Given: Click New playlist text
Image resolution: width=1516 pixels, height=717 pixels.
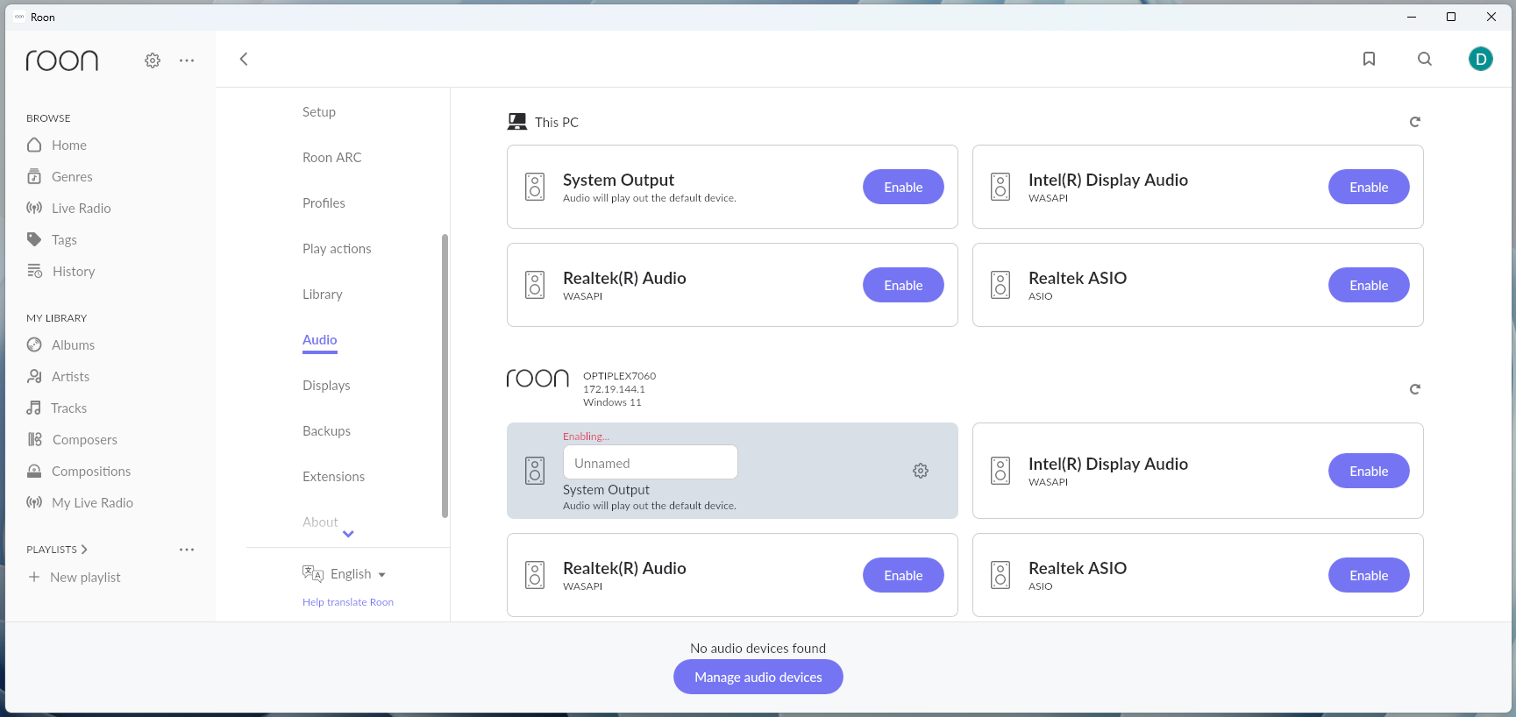Looking at the screenshot, I should pyautogui.click(x=85, y=577).
